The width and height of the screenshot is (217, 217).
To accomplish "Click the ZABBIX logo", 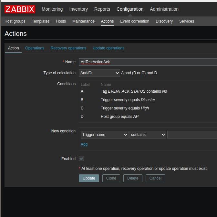I will (20, 9).
